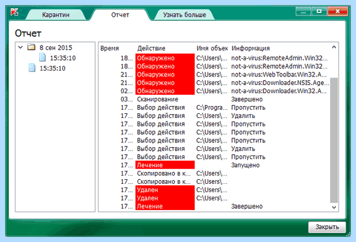The image size is (356, 242).
Task: Select the lower 15:35:10 report entry
Action: 52,68
